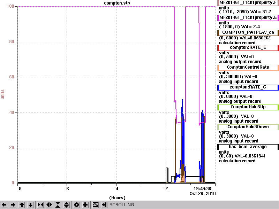Select the COMPTON_PW1PCAV_ca legend entry

pyautogui.click(x=248, y=32)
